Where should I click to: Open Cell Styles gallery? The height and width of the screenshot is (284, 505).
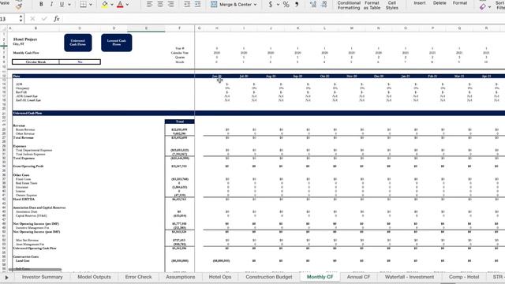click(391, 6)
